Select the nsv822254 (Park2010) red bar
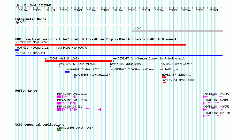Image resolution: width=230 pixels, height=140 pixels. click(164, 83)
